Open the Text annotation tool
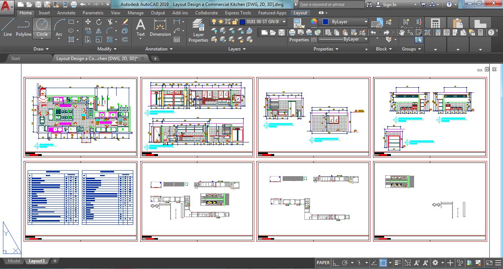This screenshot has height=269, width=503. 141,28
